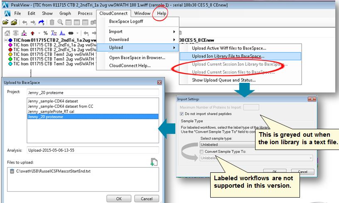The image size is (339, 203).
Task: Click OK in Upload to BaseSpace dialog
Action: point(119,198)
